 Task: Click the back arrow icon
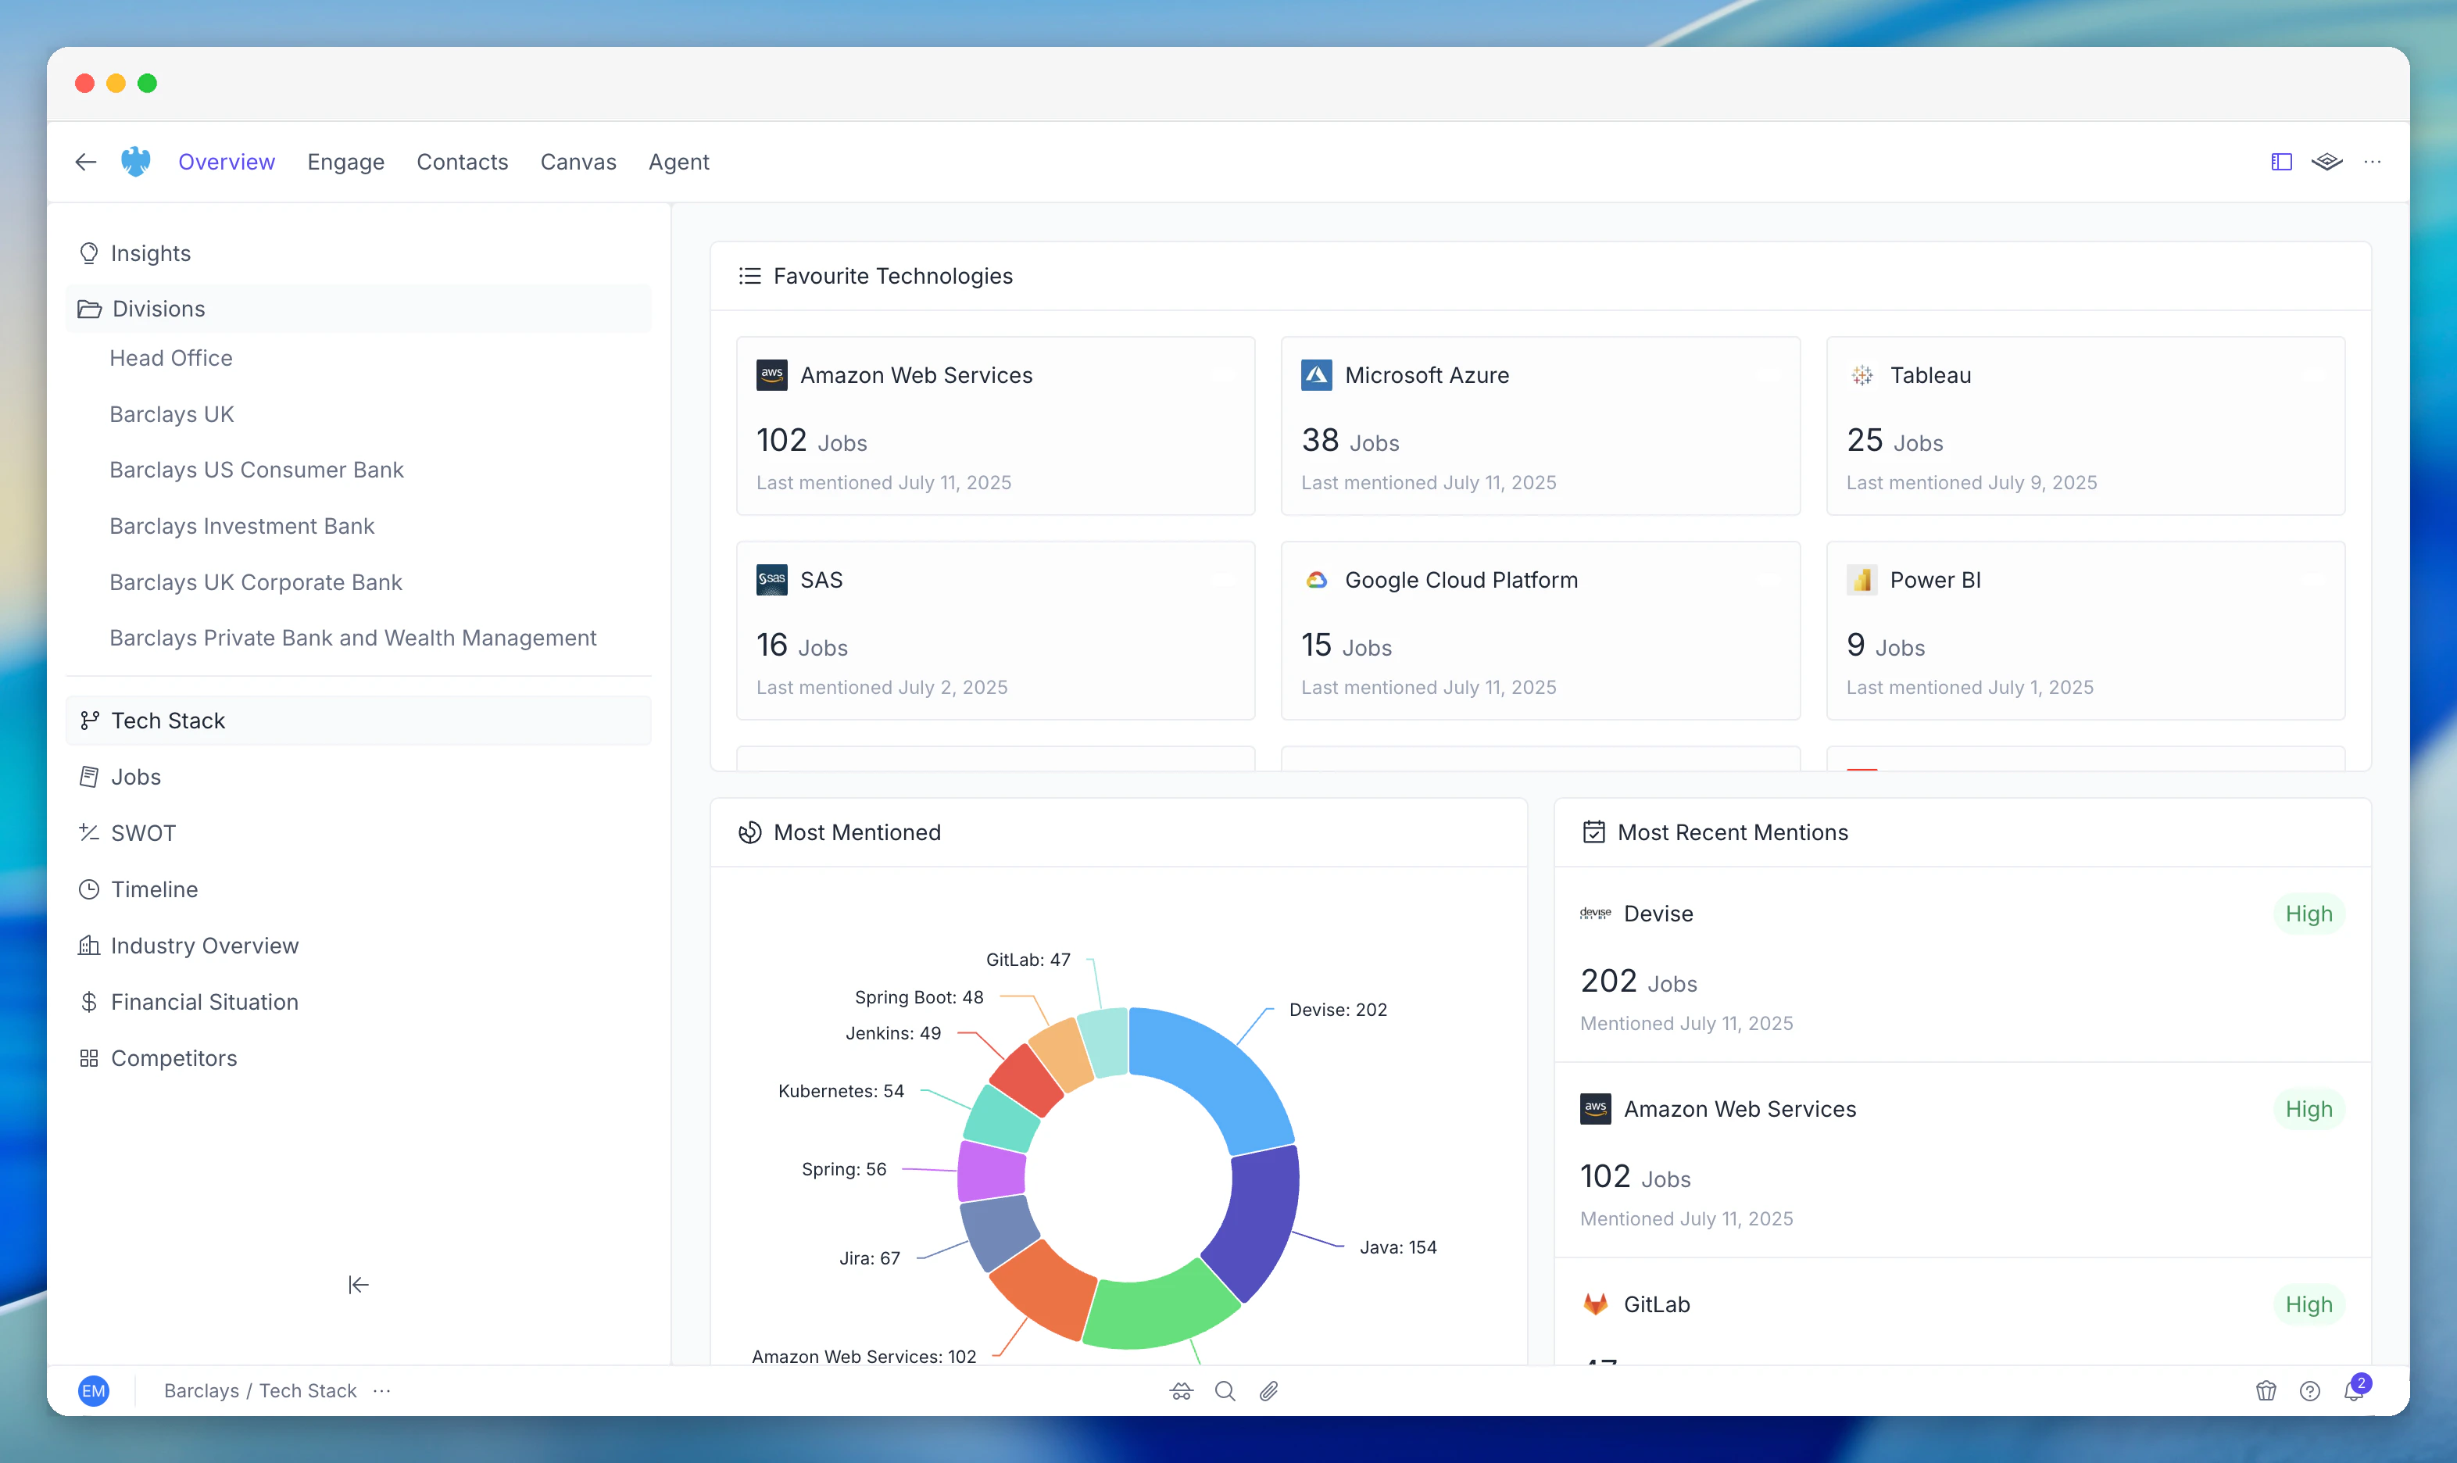pos(86,162)
